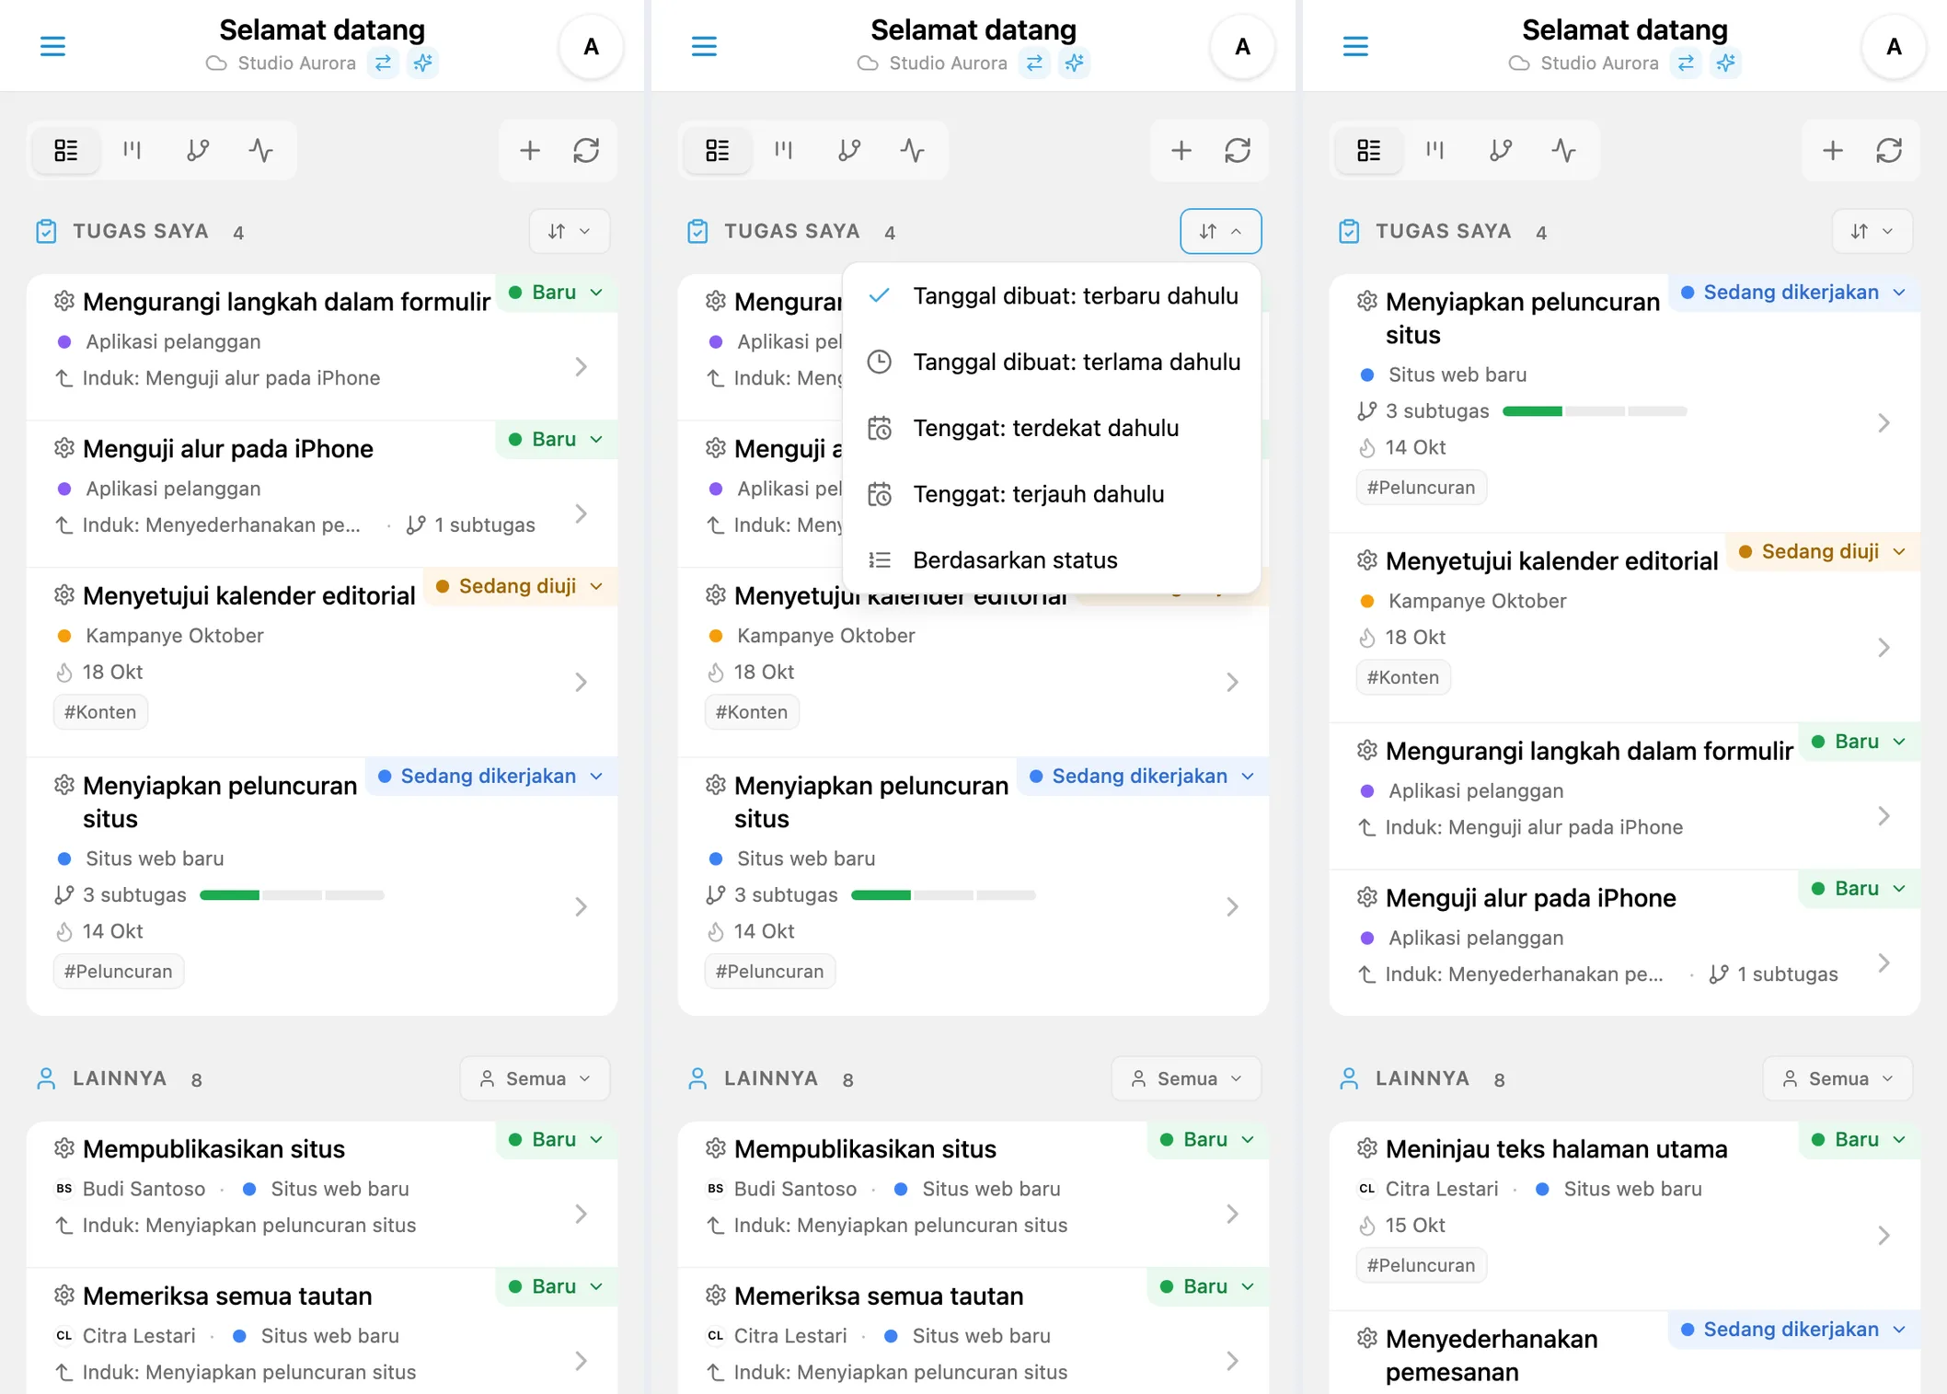The width and height of the screenshot is (1947, 1394).
Task: Open the hamburger menu in the left panel
Action: tap(52, 46)
